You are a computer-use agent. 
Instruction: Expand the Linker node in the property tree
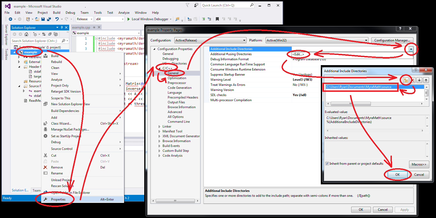click(x=159, y=126)
